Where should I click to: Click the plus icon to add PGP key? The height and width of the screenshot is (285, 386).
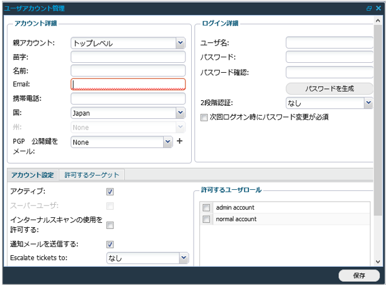[x=180, y=141]
